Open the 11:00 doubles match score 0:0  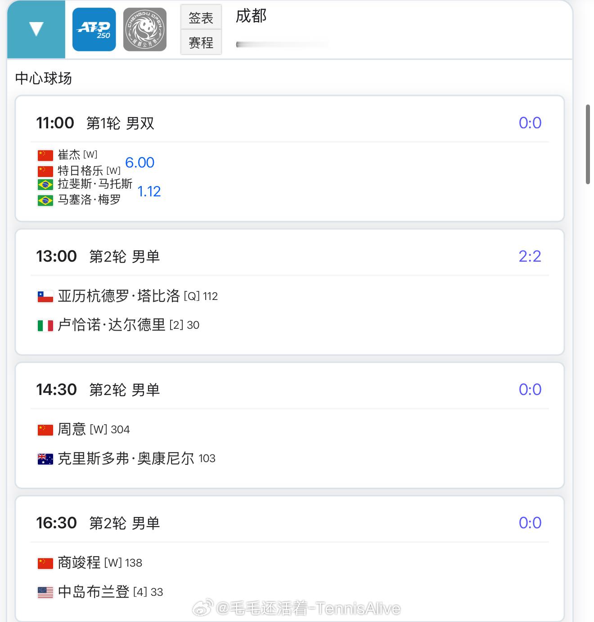(x=530, y=123)
